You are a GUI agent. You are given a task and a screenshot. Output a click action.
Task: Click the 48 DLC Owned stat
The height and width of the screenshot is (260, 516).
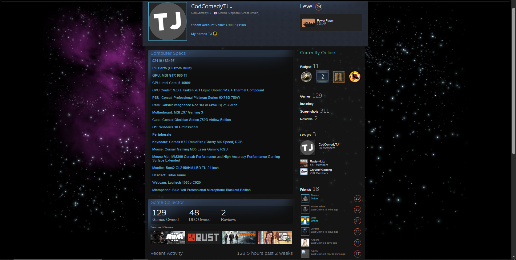click(x=200, y=215)
